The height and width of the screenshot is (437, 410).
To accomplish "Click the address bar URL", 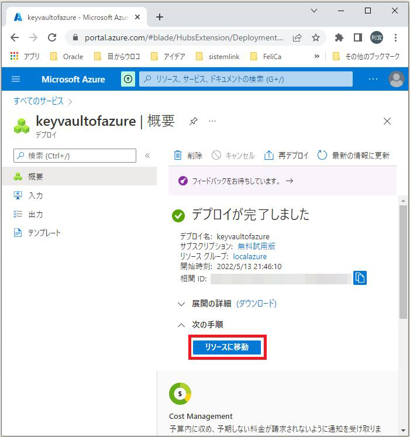I will point(184,37).
